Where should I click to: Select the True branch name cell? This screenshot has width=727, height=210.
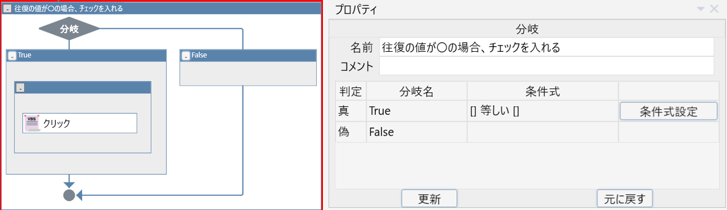(x=416, y=111)
